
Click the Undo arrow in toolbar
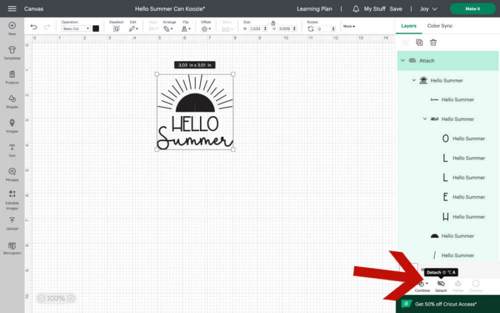tap(34, 27)
